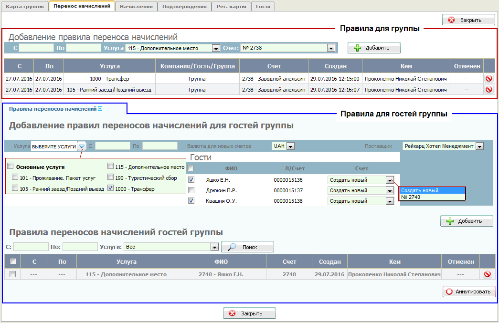This screenshot has width=499, height=323.
Task: Uncheck the 1000 - Трансфер service checkbox
Action: [x=111, y=188]
